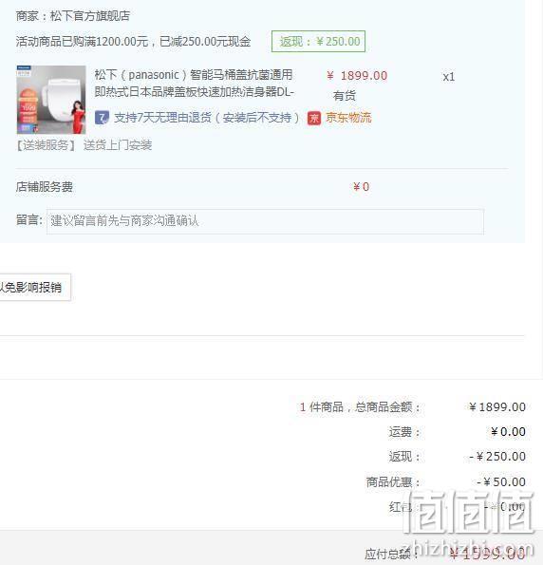543x565 pixels.
Task: Click the 留言 message input field
Action: [x=265, y=221]
